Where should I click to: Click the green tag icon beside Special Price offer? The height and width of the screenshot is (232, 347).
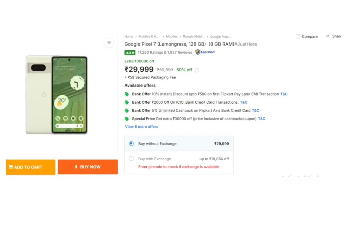[127, 119]
